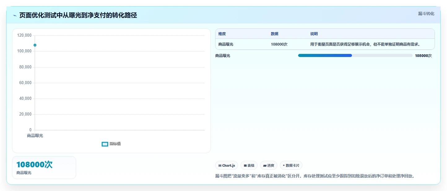Image resolution: width=447 pixels, height=191 pixels.
Task: Click the 商品曝光 cell in the table
Action: [x=226, y=44]
